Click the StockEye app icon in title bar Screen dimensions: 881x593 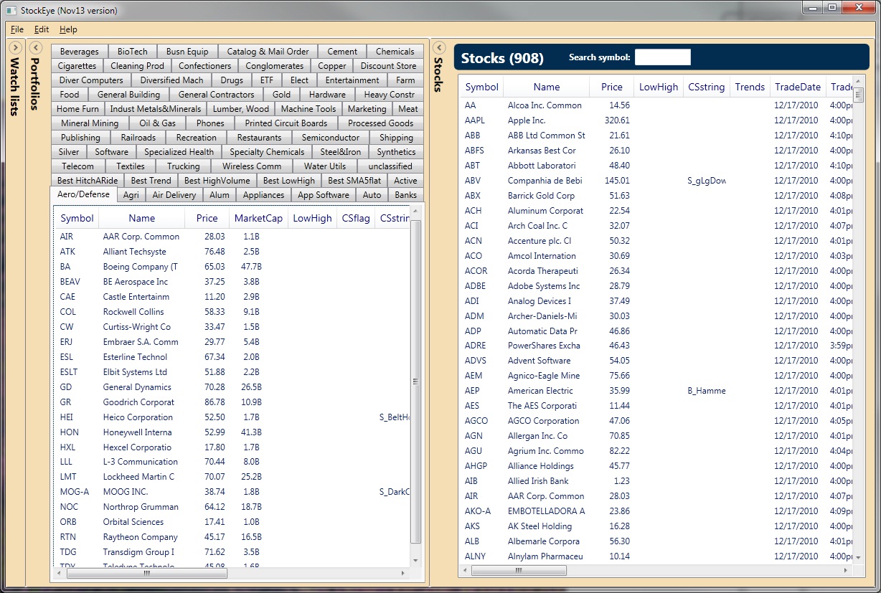click(x=11, y=10)
